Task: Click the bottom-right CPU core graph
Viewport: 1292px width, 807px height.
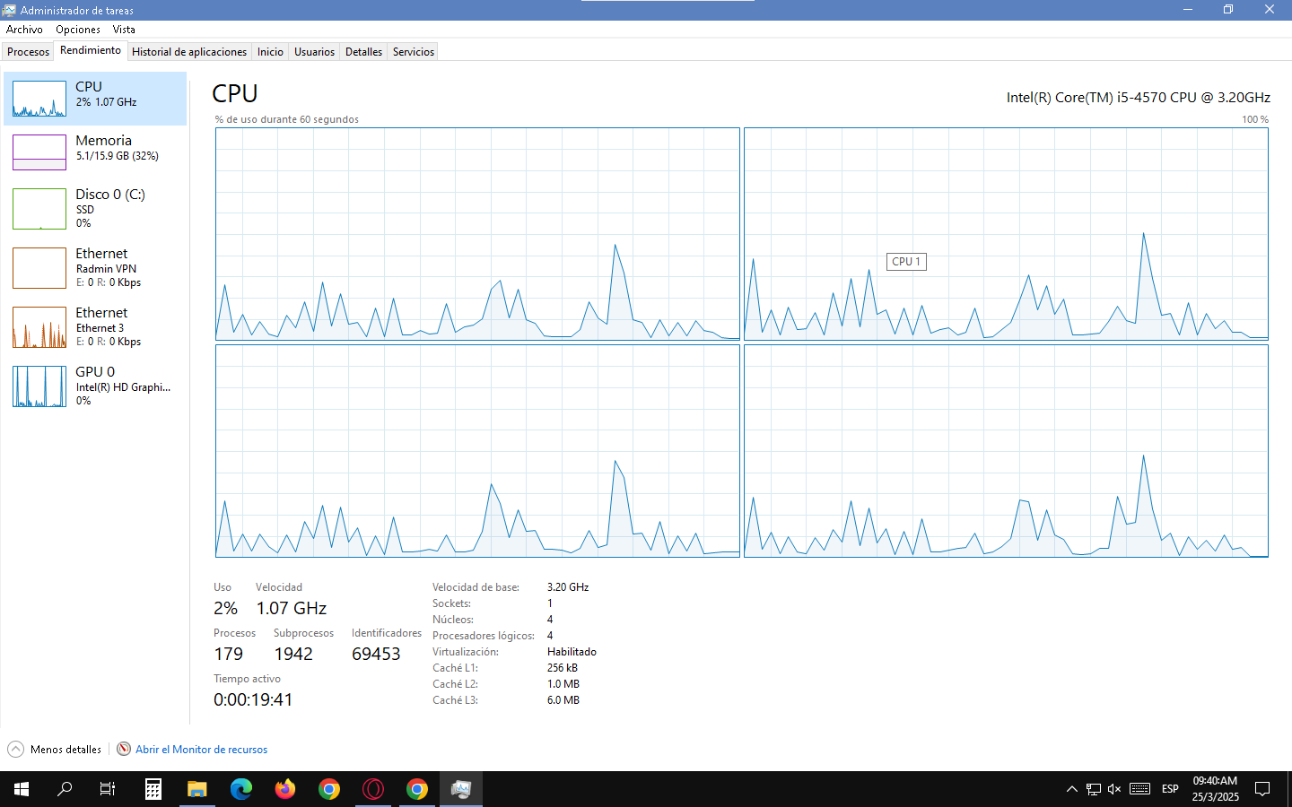Action: tap(1006, 451)
